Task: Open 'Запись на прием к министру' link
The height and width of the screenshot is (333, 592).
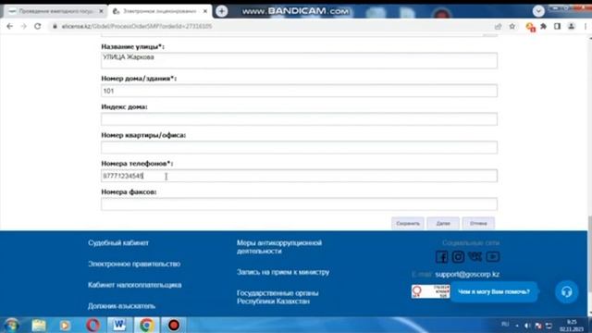Action: [283, 272]
